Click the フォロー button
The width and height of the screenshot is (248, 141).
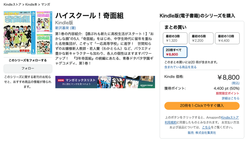pos(28,68)
